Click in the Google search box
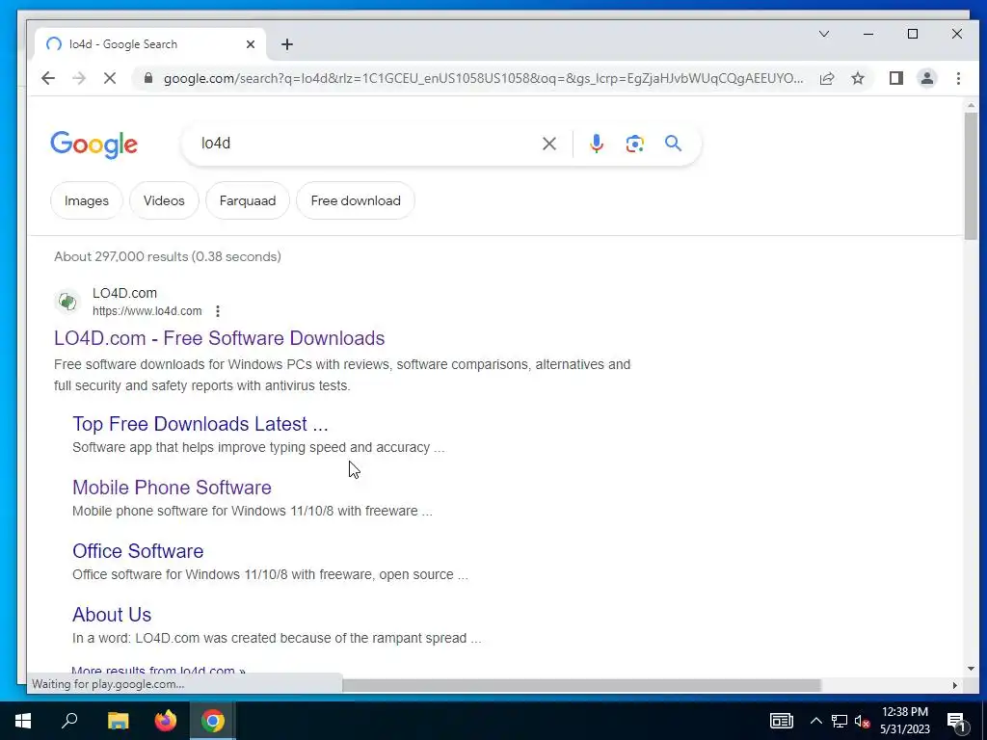Screen dimensions: 987x740 [365, 144]
